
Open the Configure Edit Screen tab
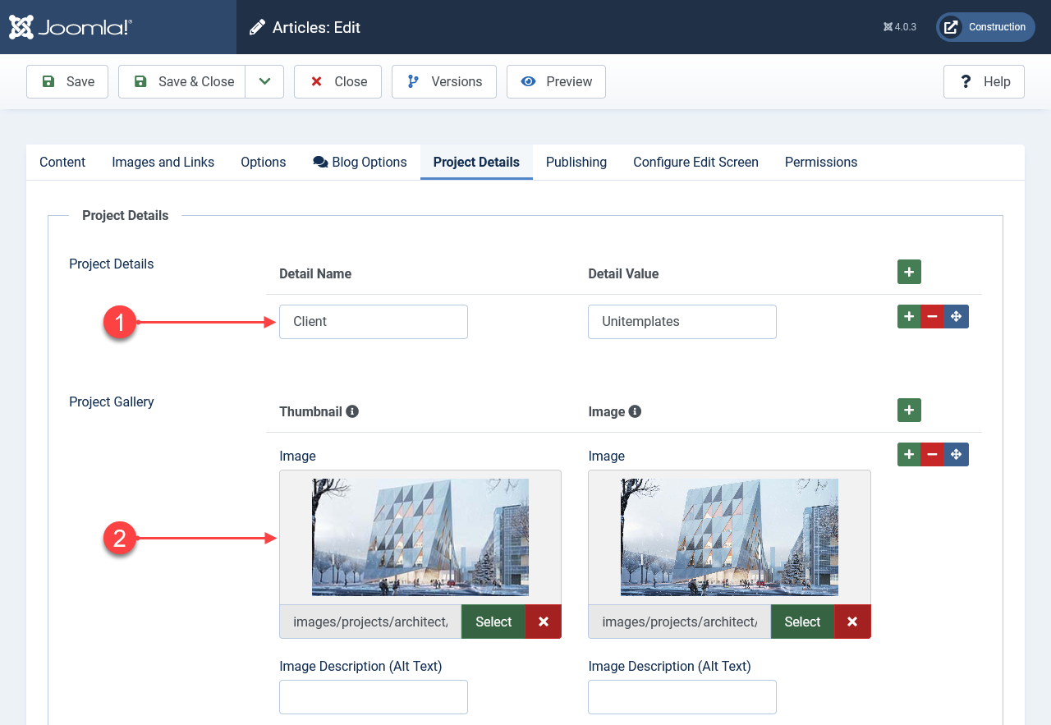(695, 162)
